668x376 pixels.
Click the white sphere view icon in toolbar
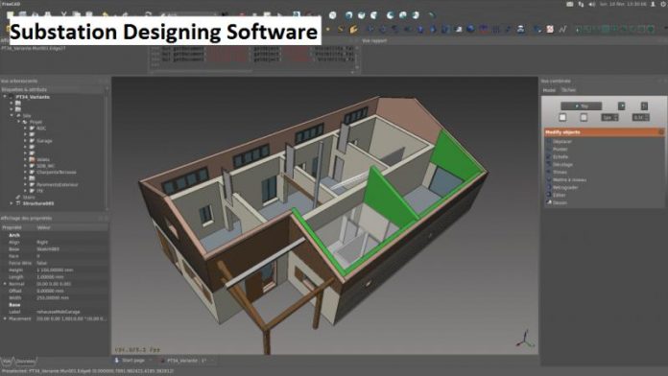333,15
